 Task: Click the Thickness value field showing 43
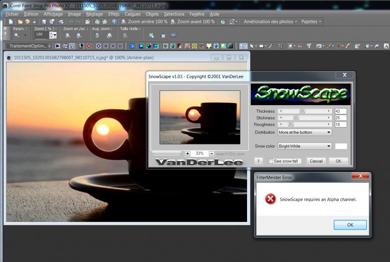341,111
